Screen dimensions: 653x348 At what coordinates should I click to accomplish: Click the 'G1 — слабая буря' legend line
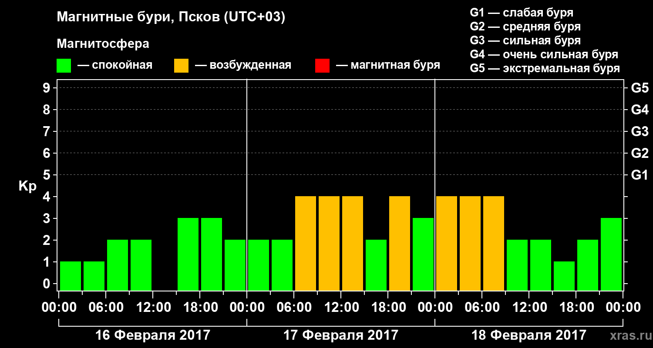click(522, 12)
